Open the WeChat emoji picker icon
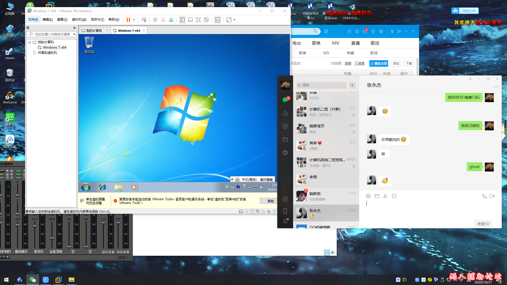This screenshot has height=285, width=507. (x=368, y=196)
